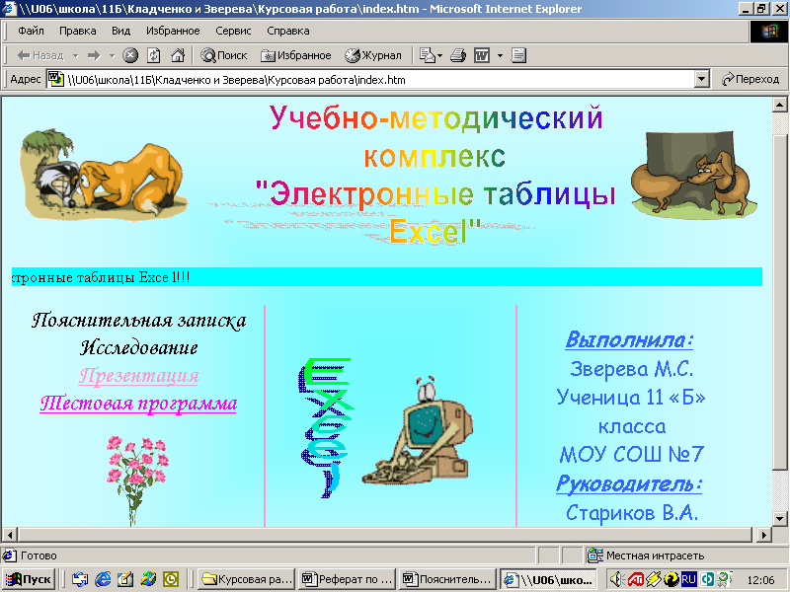
Task: Click the МОУ СОШ №7 text
Action: (x=631, y=454)
